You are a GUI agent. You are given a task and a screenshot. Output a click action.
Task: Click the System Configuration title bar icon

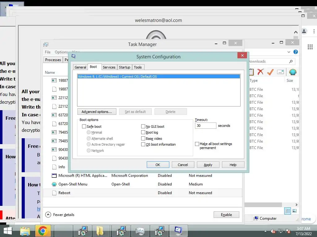point(73,56)
